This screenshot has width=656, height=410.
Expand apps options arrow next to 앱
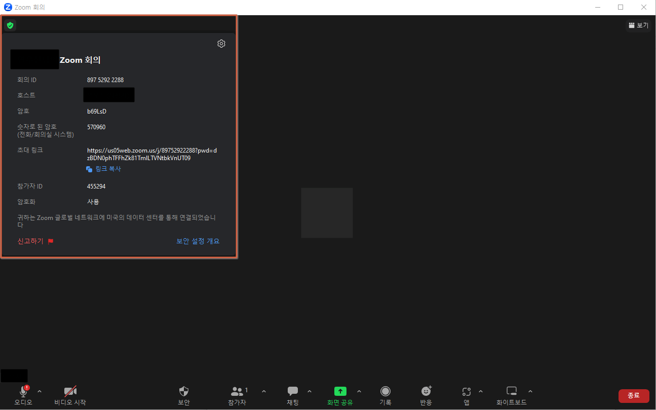481,391
